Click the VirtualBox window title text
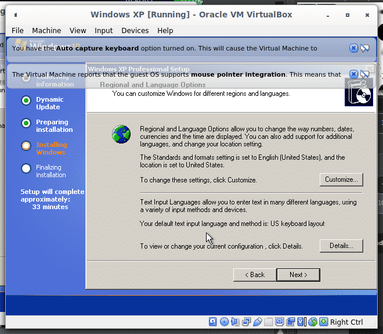383x334 pixels. [x=191, y=15]
